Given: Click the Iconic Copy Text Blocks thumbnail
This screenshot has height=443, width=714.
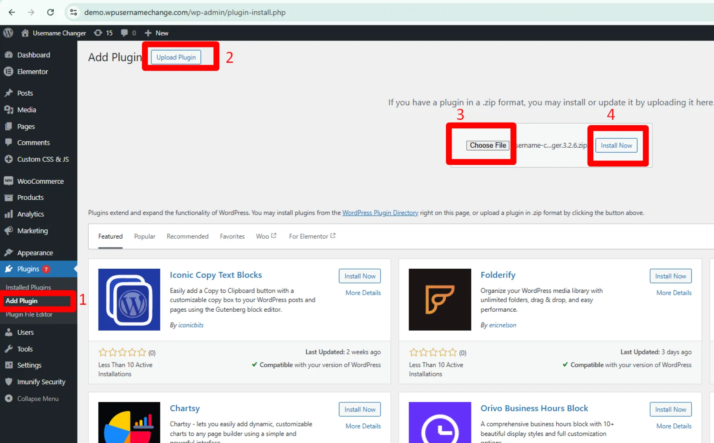Looking at the screenshot, I should (129, 299).
